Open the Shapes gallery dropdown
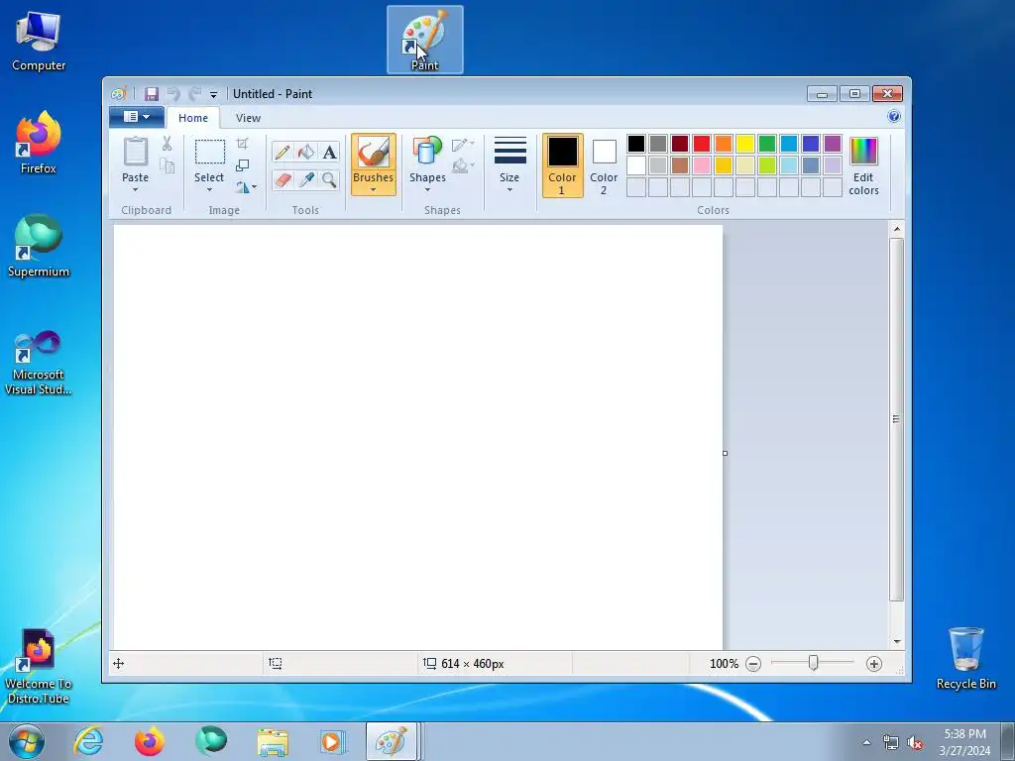The width and height of the screenshot is (1015, 761). [427, 189]
